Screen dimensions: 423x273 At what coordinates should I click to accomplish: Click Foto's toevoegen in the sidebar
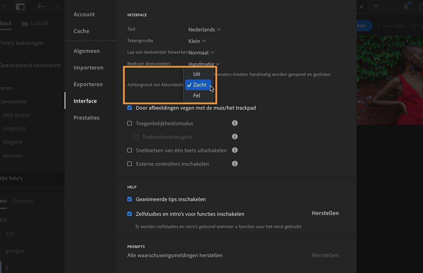21,43
